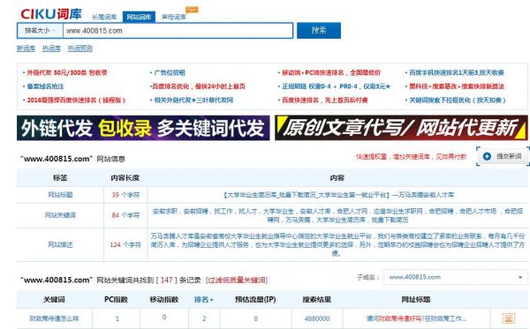The width and height of the screenshot is (530, 329).
Task: Open ad 外链代发 50元/300条 包收录
Action: pos(67,72)
